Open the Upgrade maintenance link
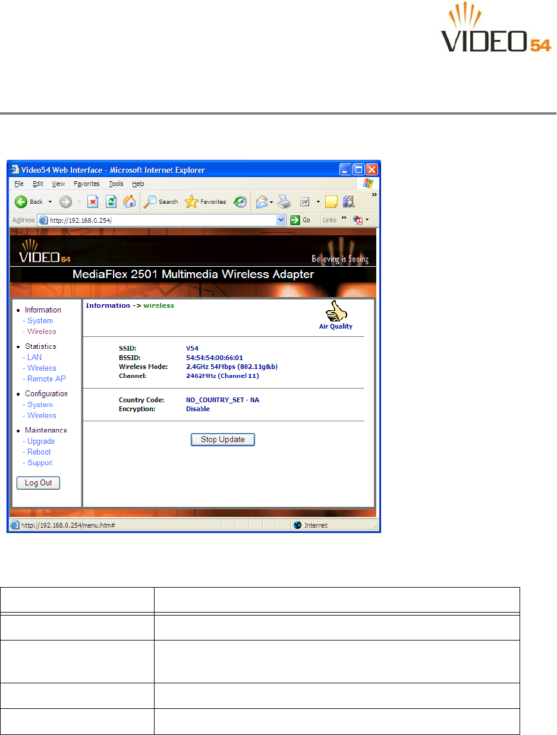 pos(41,441)
